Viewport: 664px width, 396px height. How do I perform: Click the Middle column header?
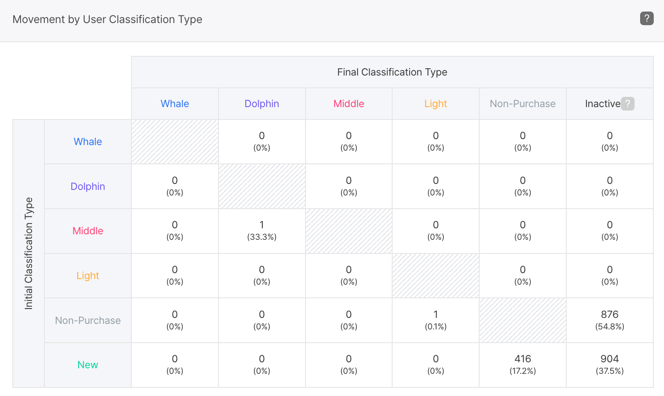point(349,104)
